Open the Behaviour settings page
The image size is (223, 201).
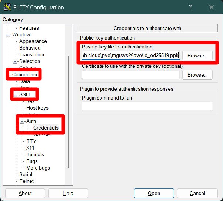point(31,48)
